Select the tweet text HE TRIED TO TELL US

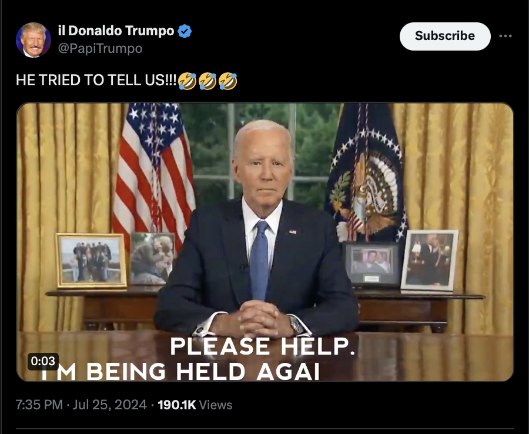pyautogui.click(x=96, y=81)
